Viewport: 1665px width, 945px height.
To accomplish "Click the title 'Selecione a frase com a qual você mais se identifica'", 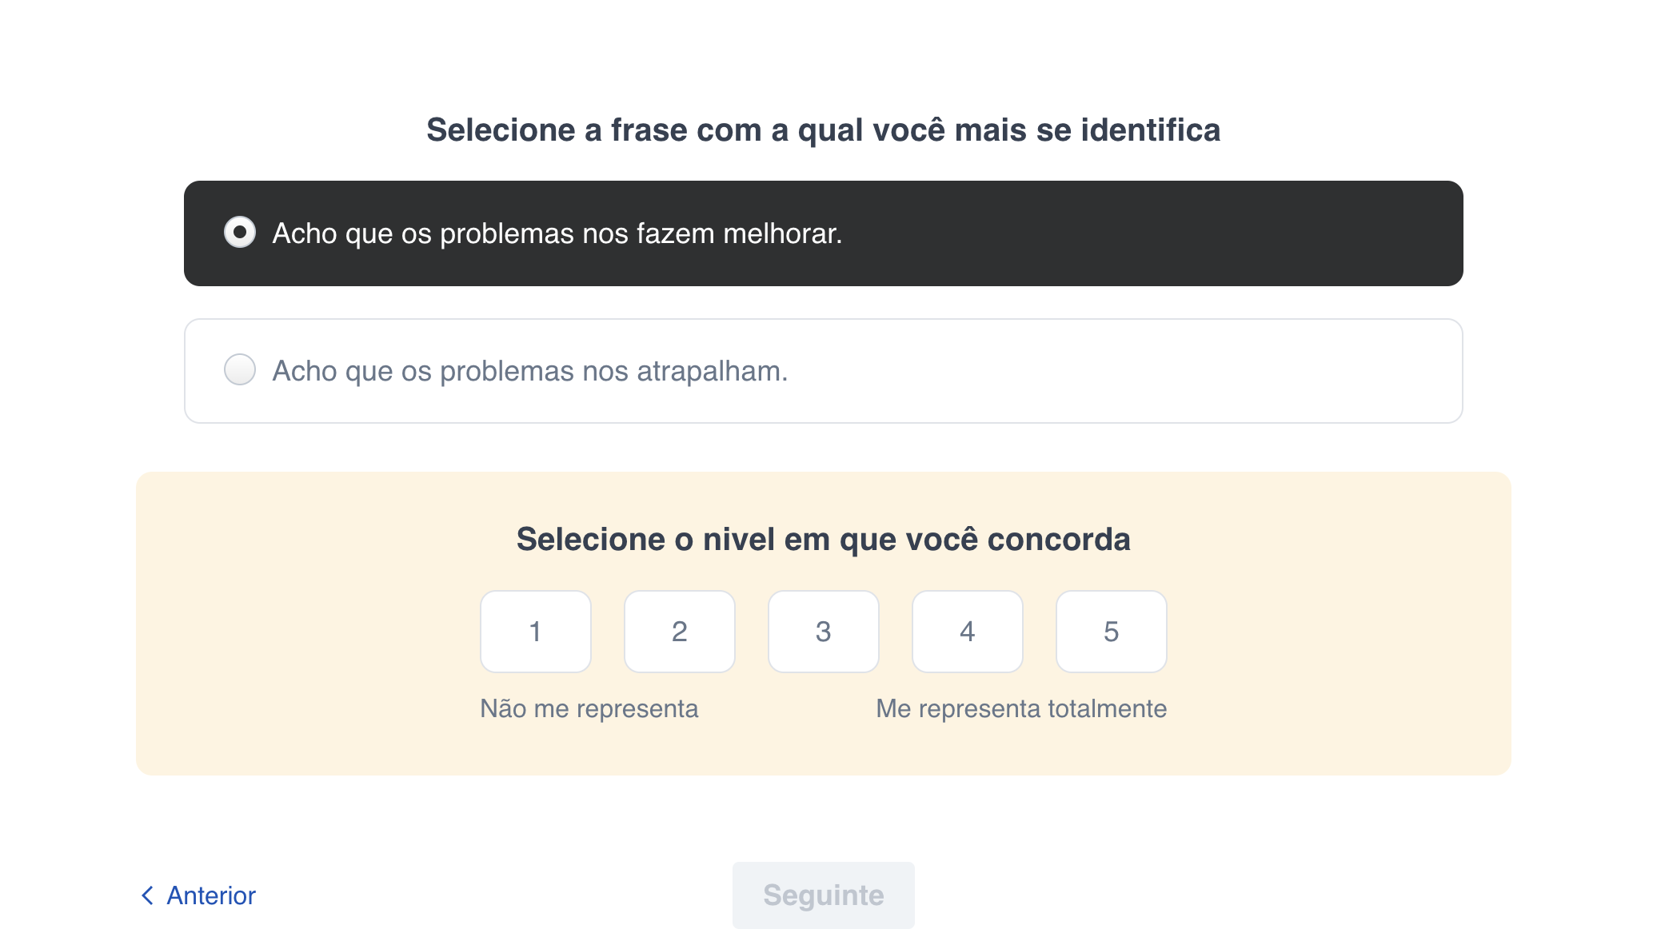I will (824, 130).
